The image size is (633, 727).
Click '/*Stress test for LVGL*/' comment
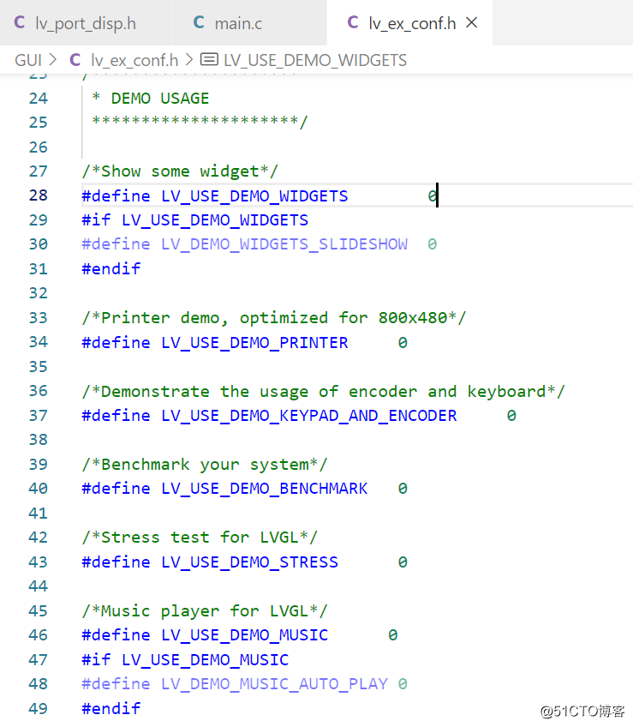pos(200,538)
